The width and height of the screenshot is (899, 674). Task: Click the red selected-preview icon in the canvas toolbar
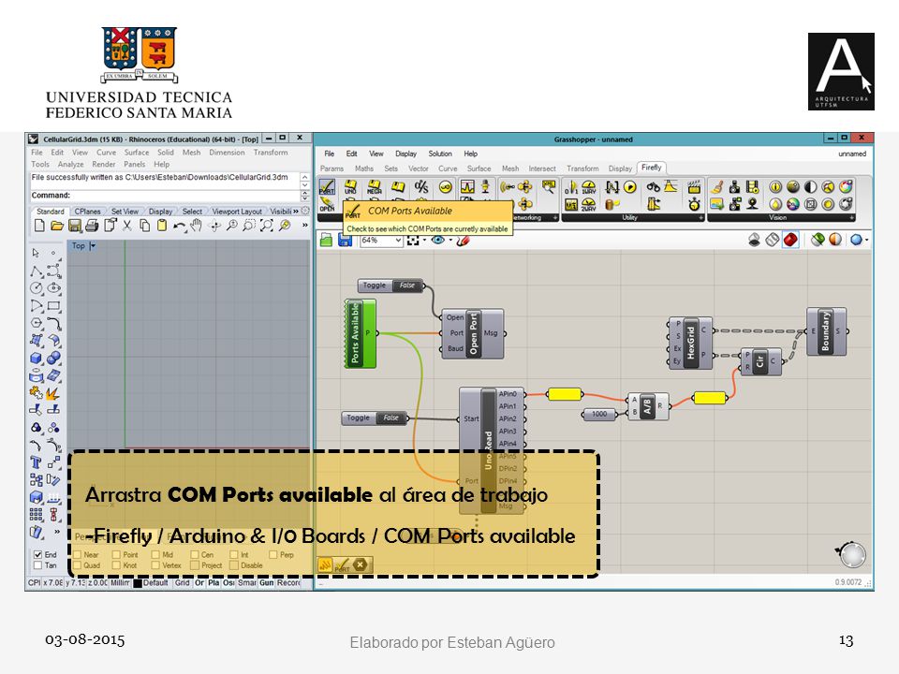pyautogui.click(x=790, y=240)
